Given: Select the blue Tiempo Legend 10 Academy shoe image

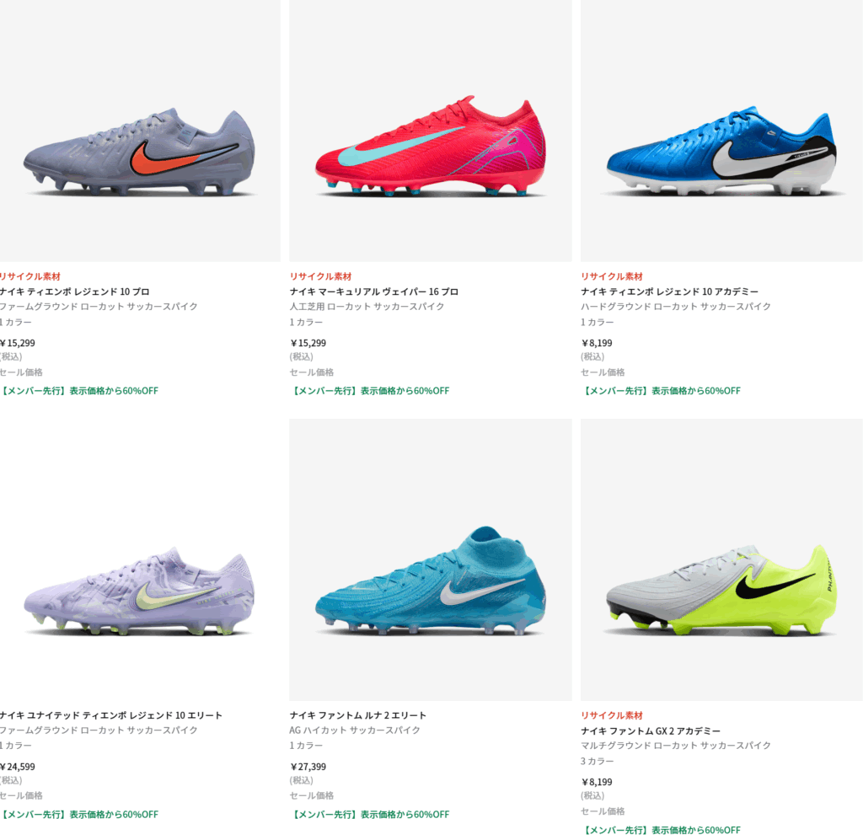Looking at the screenshot, I should 721,152.
